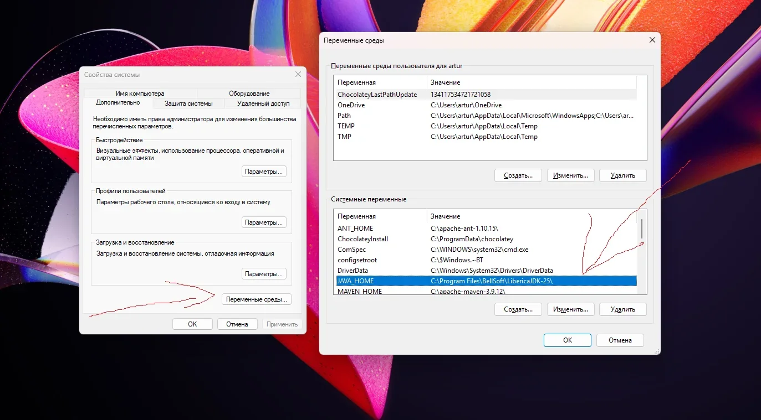Close the Свойства системы window
This screenshot has width=761, height=420.
click(x=298, y=74)
